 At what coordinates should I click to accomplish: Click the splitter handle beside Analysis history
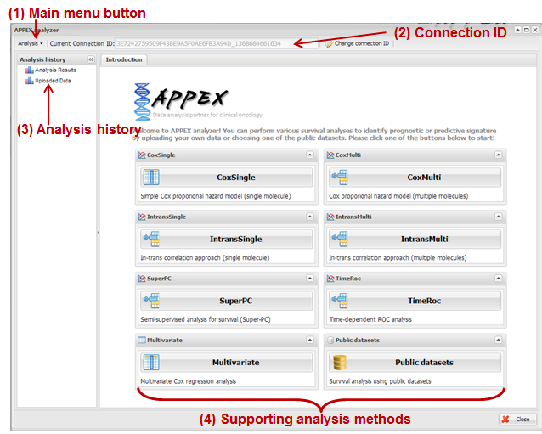[x=99, y=232]
